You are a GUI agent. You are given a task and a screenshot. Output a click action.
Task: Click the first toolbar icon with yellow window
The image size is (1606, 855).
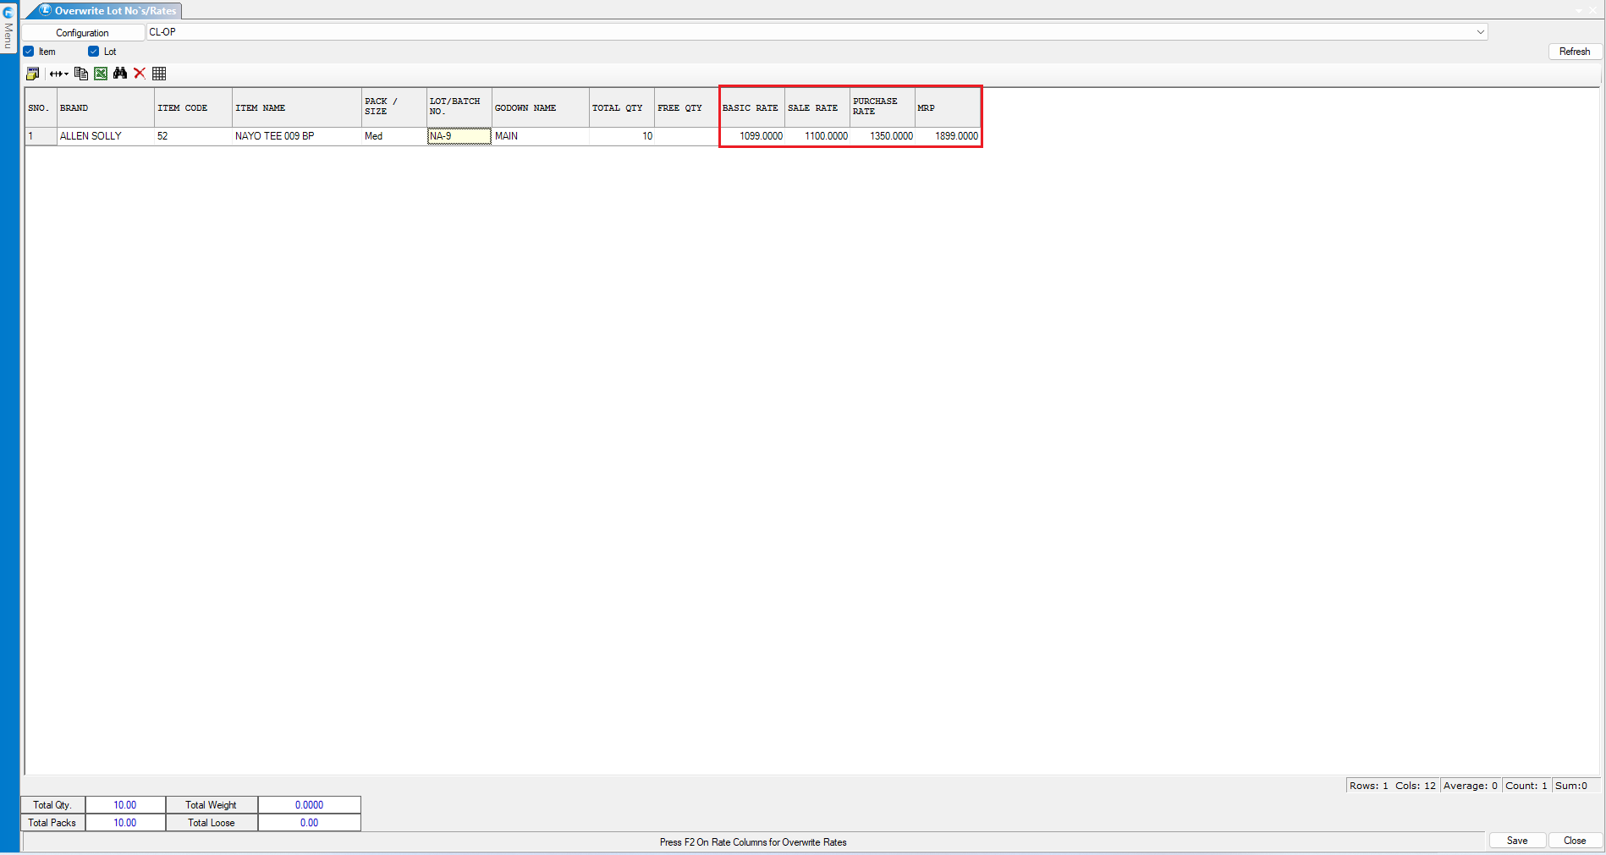32,74
